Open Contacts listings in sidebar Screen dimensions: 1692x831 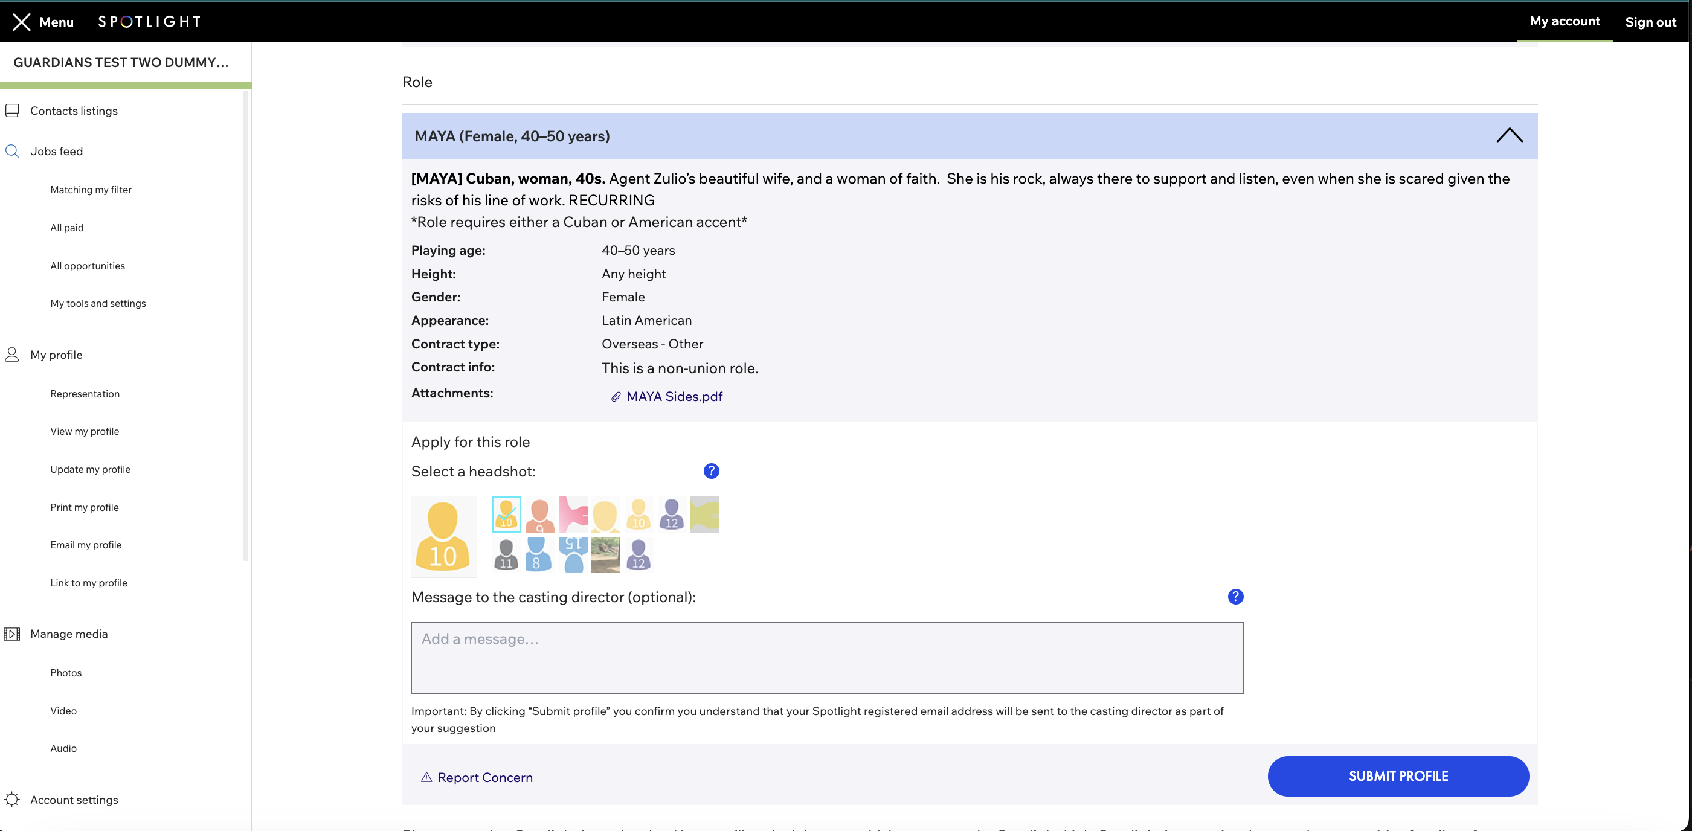pyautogui.click(x=74, y=111)
